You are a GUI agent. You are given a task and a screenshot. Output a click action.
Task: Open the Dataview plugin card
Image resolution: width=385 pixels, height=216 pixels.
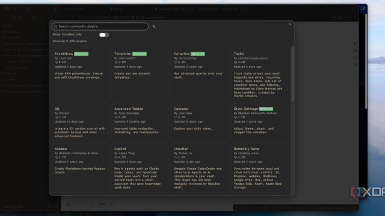pos(200,74)
